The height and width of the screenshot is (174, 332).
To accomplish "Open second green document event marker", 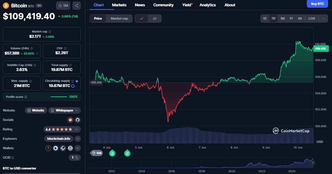I will 127,153.
